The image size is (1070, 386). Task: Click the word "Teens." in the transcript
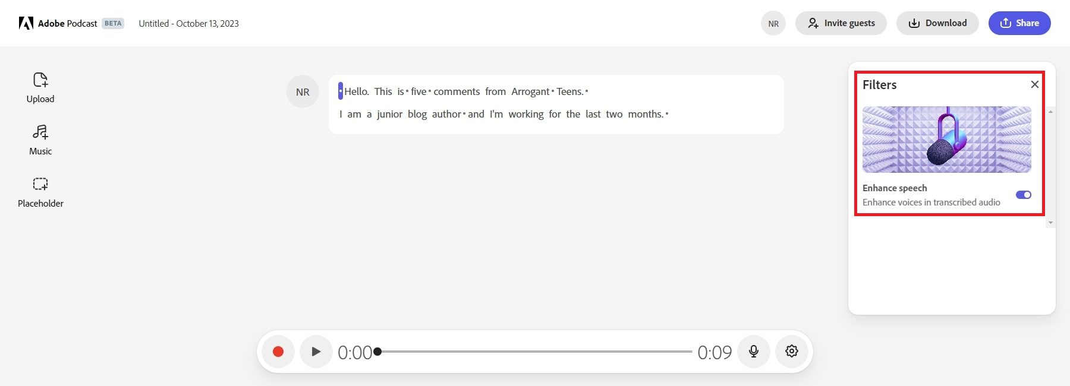[570, 91]
